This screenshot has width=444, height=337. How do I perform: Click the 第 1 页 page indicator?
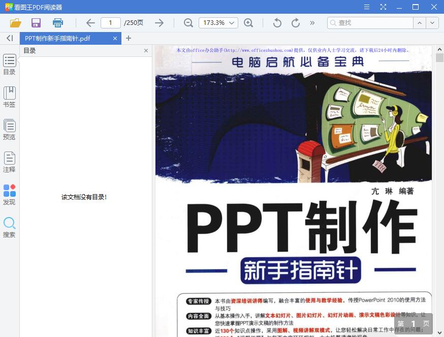[x=414, y=324]
